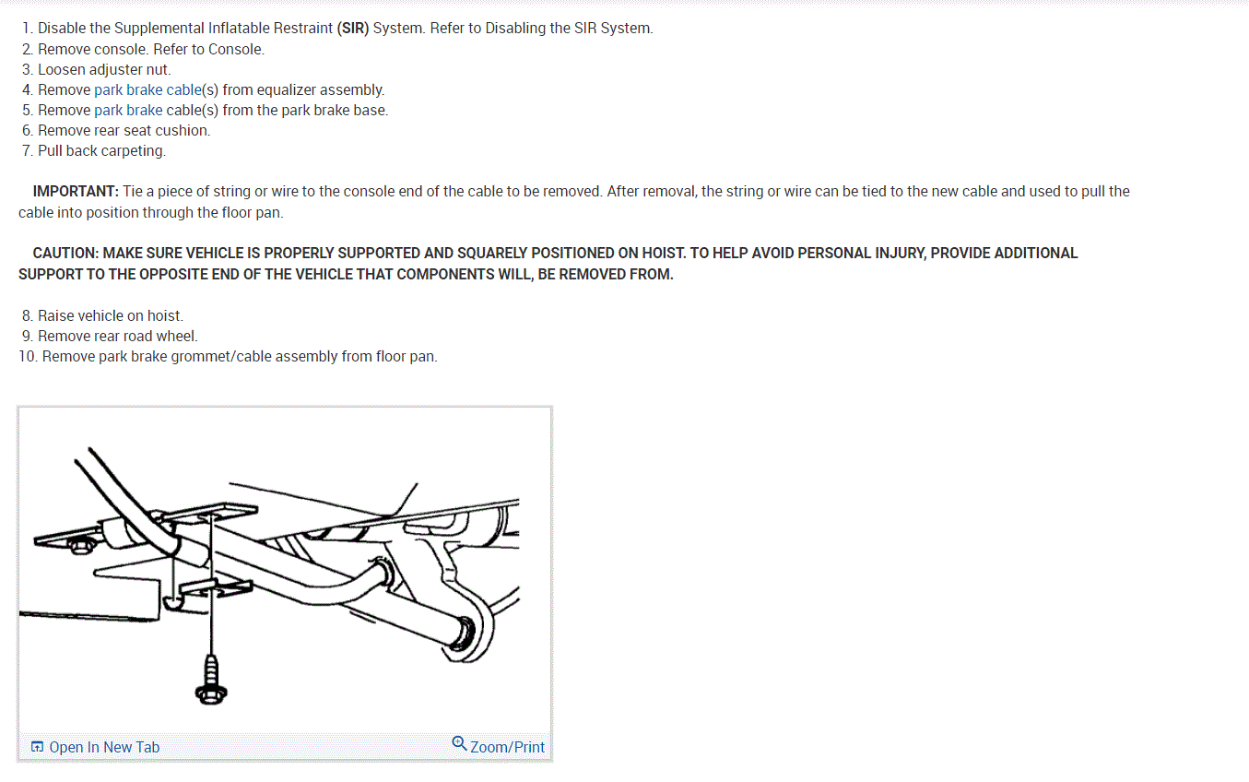
Task: Click the park brake cable diagram image
Action: click(x=285, y=570)
